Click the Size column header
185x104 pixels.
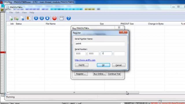pos(102,24)
